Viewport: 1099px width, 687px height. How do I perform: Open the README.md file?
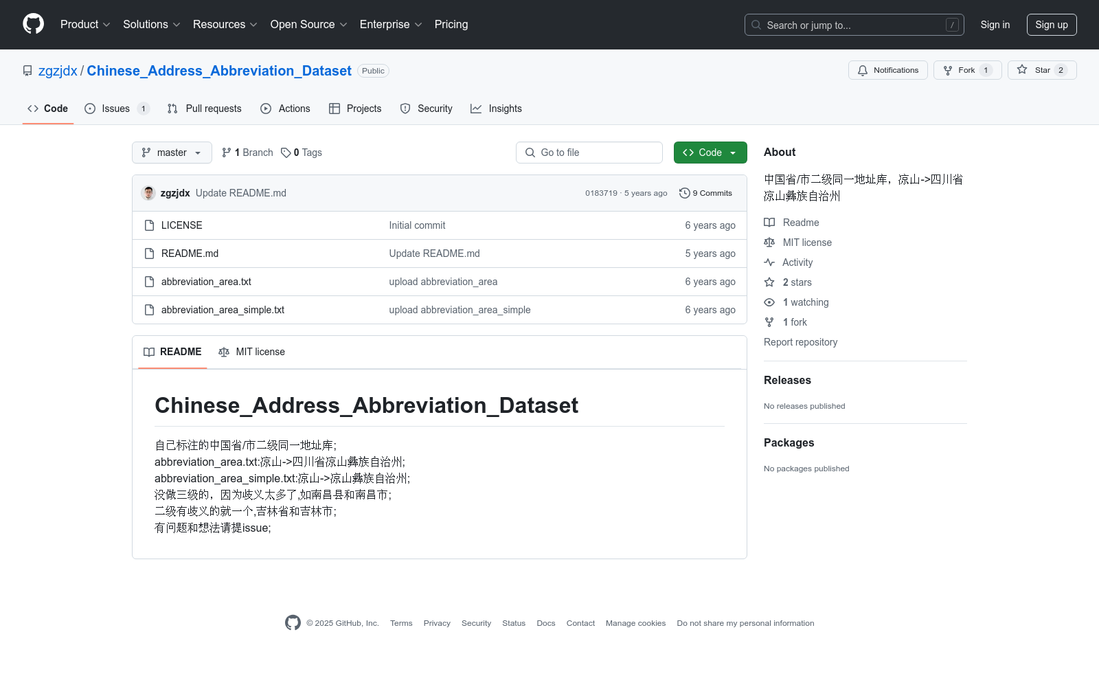pyautogui.click(x=190, y=254)
